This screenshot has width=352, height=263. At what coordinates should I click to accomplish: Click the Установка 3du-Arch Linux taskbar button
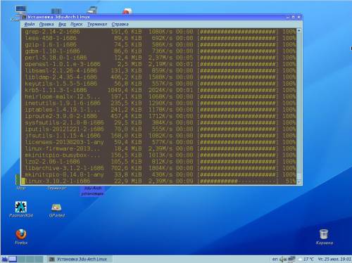click(79, 259)
